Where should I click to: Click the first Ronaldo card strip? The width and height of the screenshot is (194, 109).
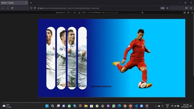(51, 58)
